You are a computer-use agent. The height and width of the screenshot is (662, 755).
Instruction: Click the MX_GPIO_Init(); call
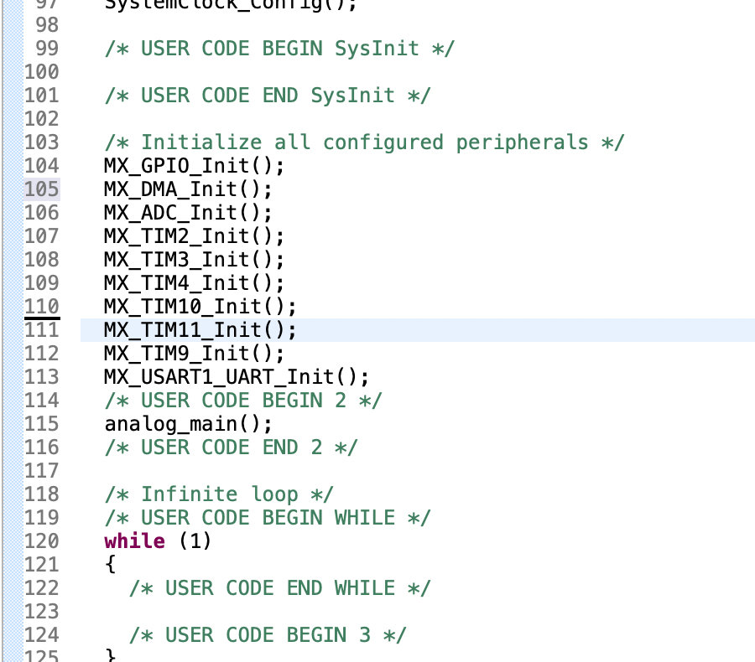(x=195, y=166)
